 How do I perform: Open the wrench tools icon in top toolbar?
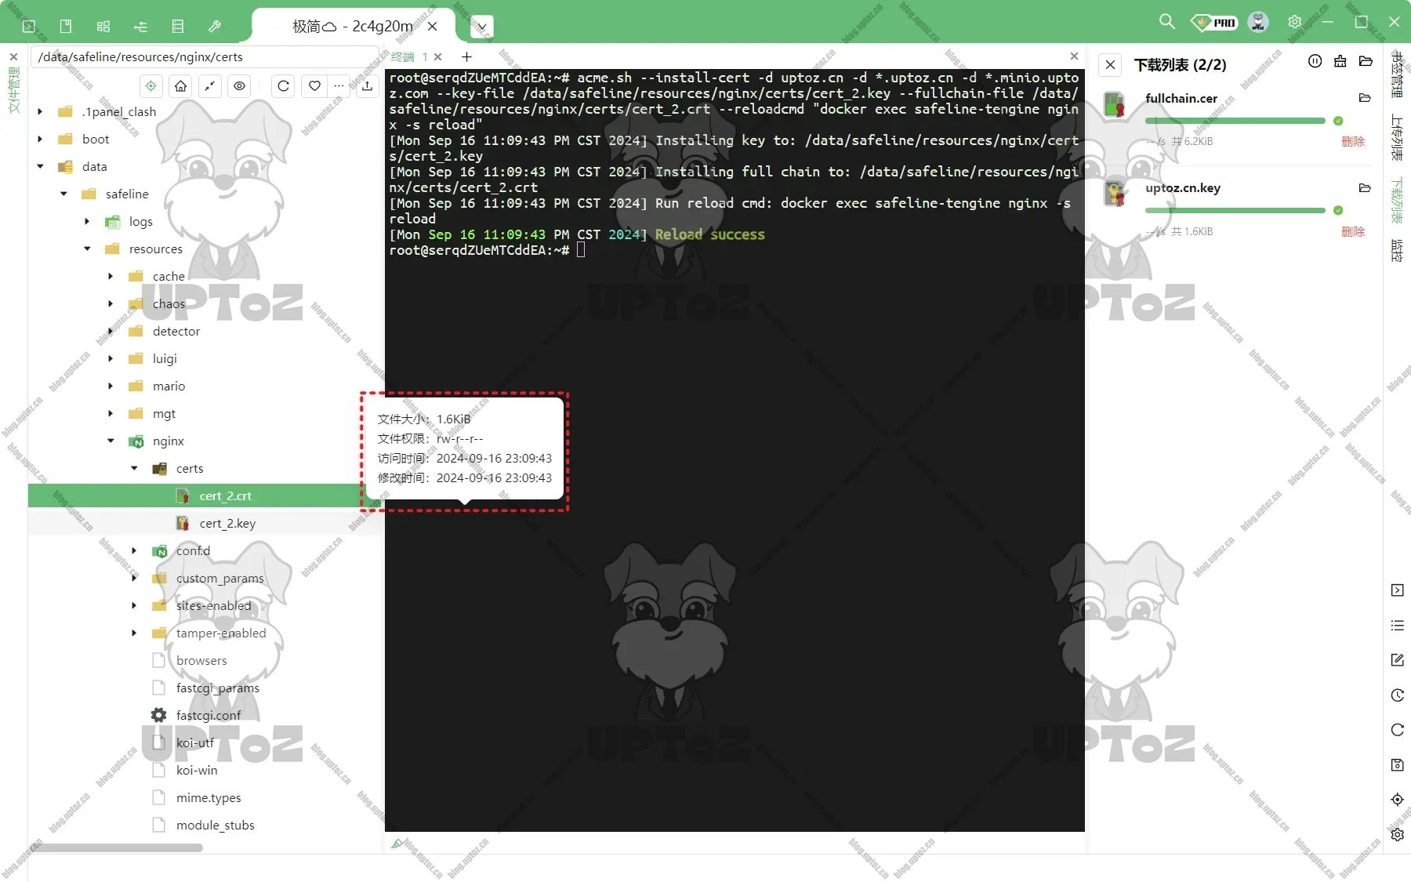215,26
